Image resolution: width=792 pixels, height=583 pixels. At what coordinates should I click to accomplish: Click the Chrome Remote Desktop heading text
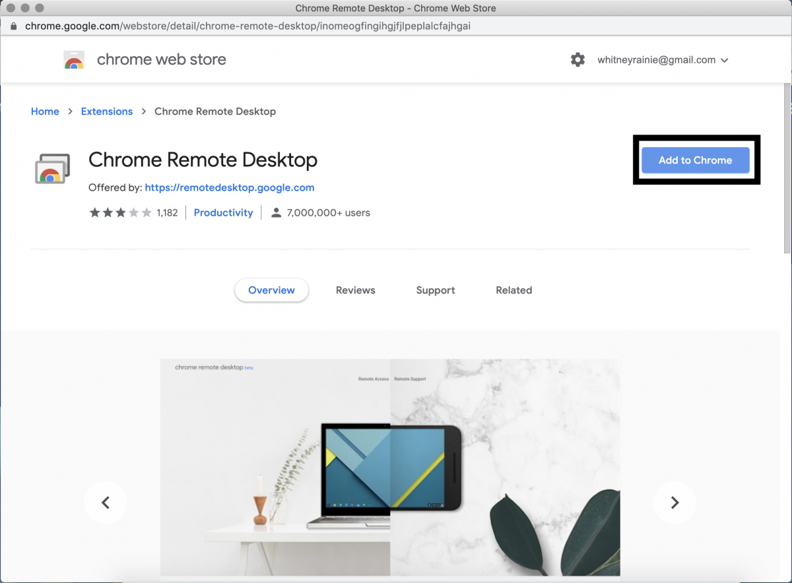pyautogui.click(x=203, y=160)
